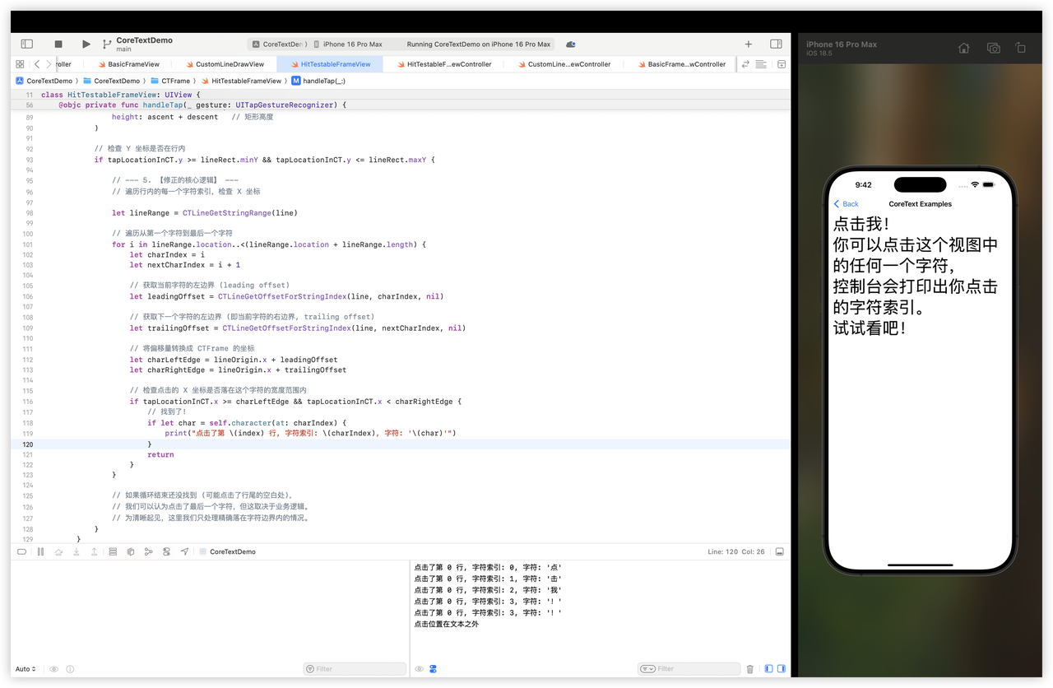Select the HitTestableFrameView tab
Screen dimensions: 1053x688
(330, 64)
